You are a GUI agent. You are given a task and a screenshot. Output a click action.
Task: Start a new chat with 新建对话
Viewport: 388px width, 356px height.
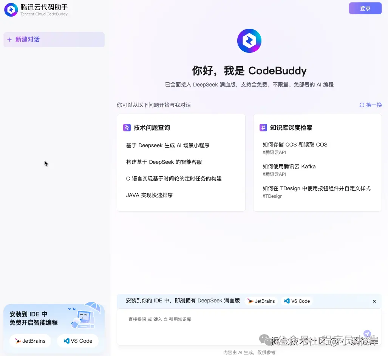[x=54, y=40]
